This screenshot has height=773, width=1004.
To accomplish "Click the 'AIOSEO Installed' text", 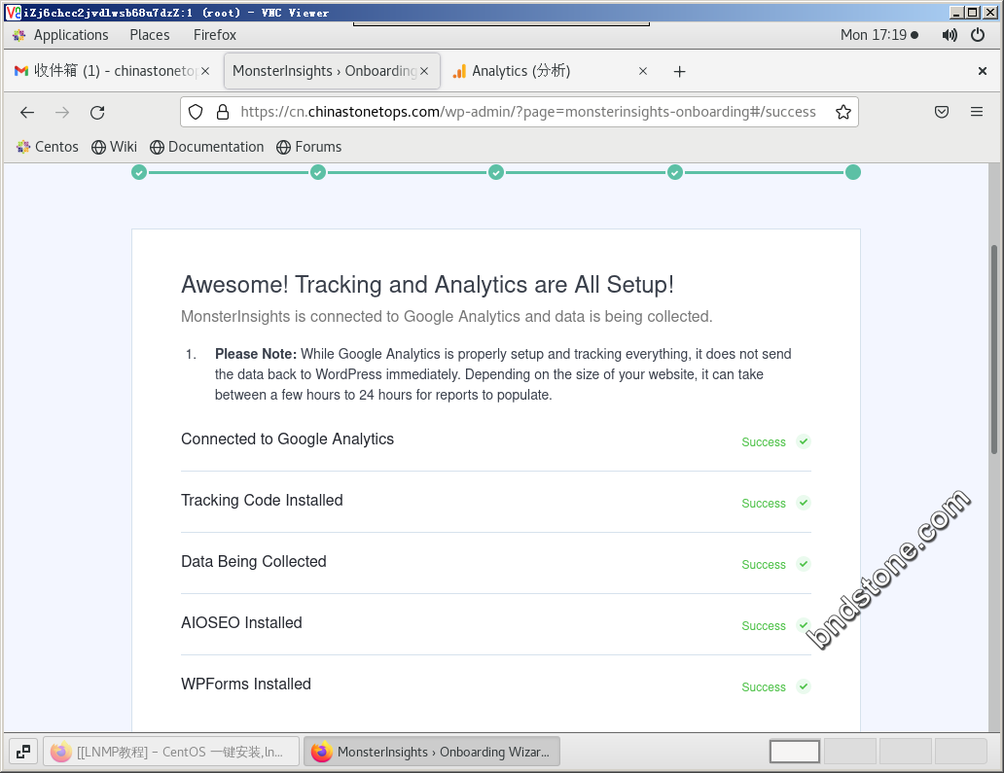I will tap(241, 622).
